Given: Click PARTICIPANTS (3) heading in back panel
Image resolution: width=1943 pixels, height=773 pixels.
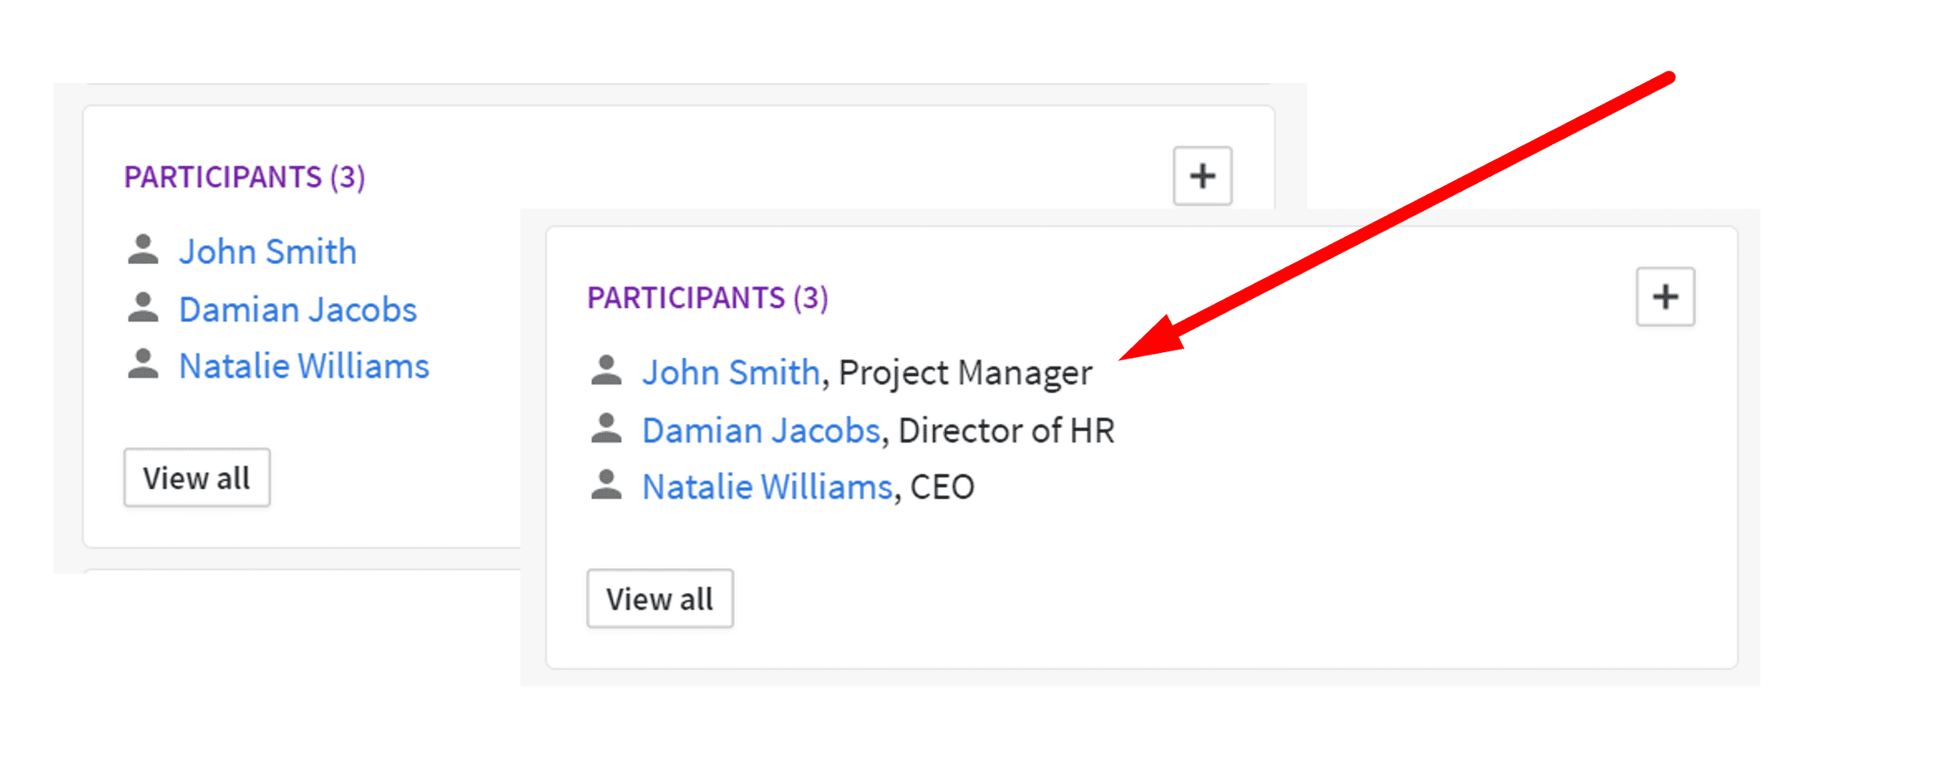Looking at the screenshot, I should [x=244, y=177].
